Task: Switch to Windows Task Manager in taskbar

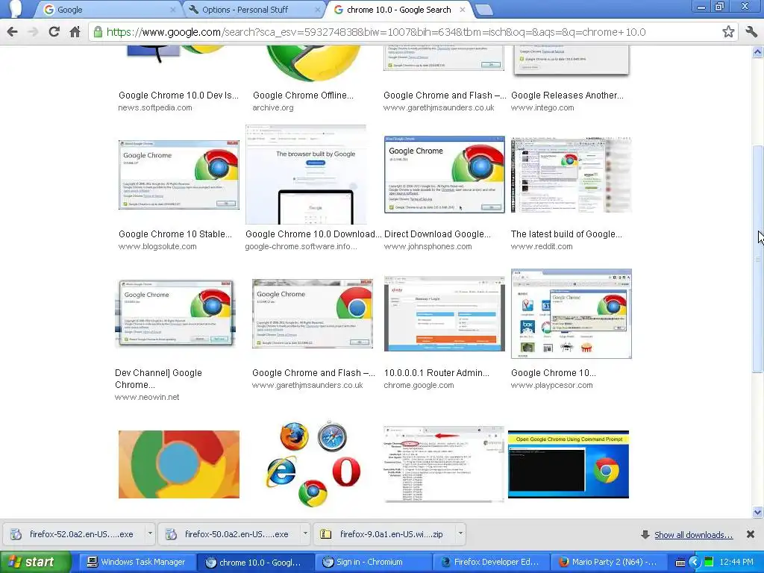Action: point(137,563)
